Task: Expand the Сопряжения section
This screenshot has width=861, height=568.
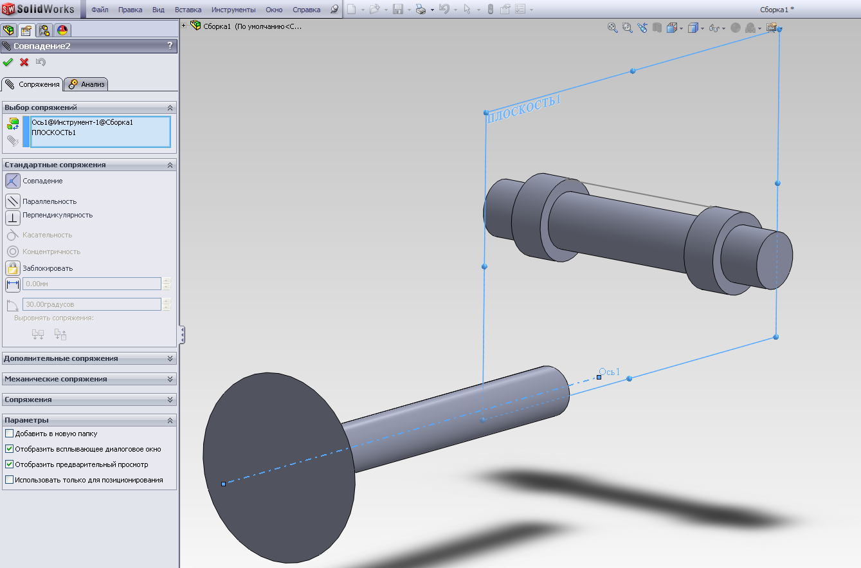Action: [x=170, y=399]
